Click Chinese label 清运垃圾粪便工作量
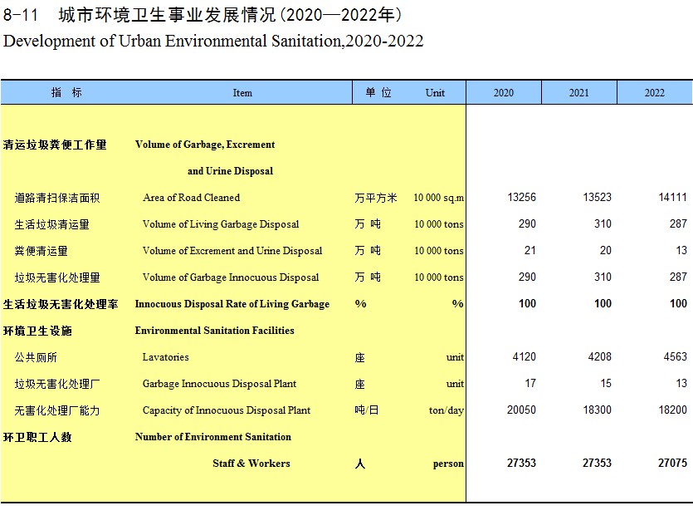 [x=55, y=145]
